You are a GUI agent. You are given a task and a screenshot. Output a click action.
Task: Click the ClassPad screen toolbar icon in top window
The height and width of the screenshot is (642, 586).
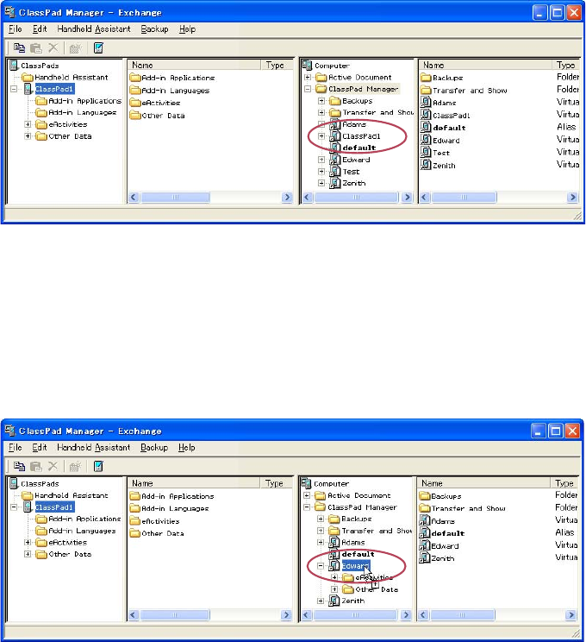pos(98,48)
